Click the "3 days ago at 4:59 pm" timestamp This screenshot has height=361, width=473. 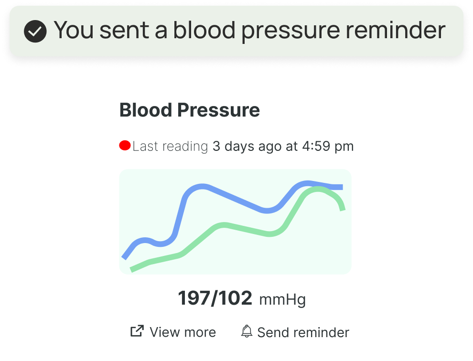[283, 146]
